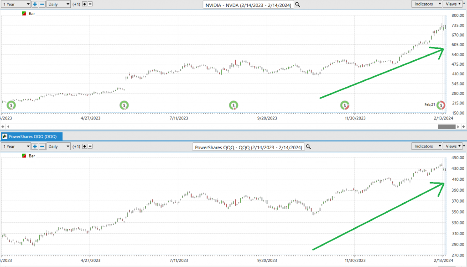Click the (+1) label in QQQ toolbar
The width and height of the screenshot is (467, 267).
(77, 147)
